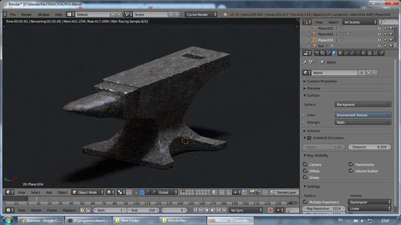This screenshot has height=225, width=401.
Task: Open the No Sync dropdown
Action: (x=246, y=210)
